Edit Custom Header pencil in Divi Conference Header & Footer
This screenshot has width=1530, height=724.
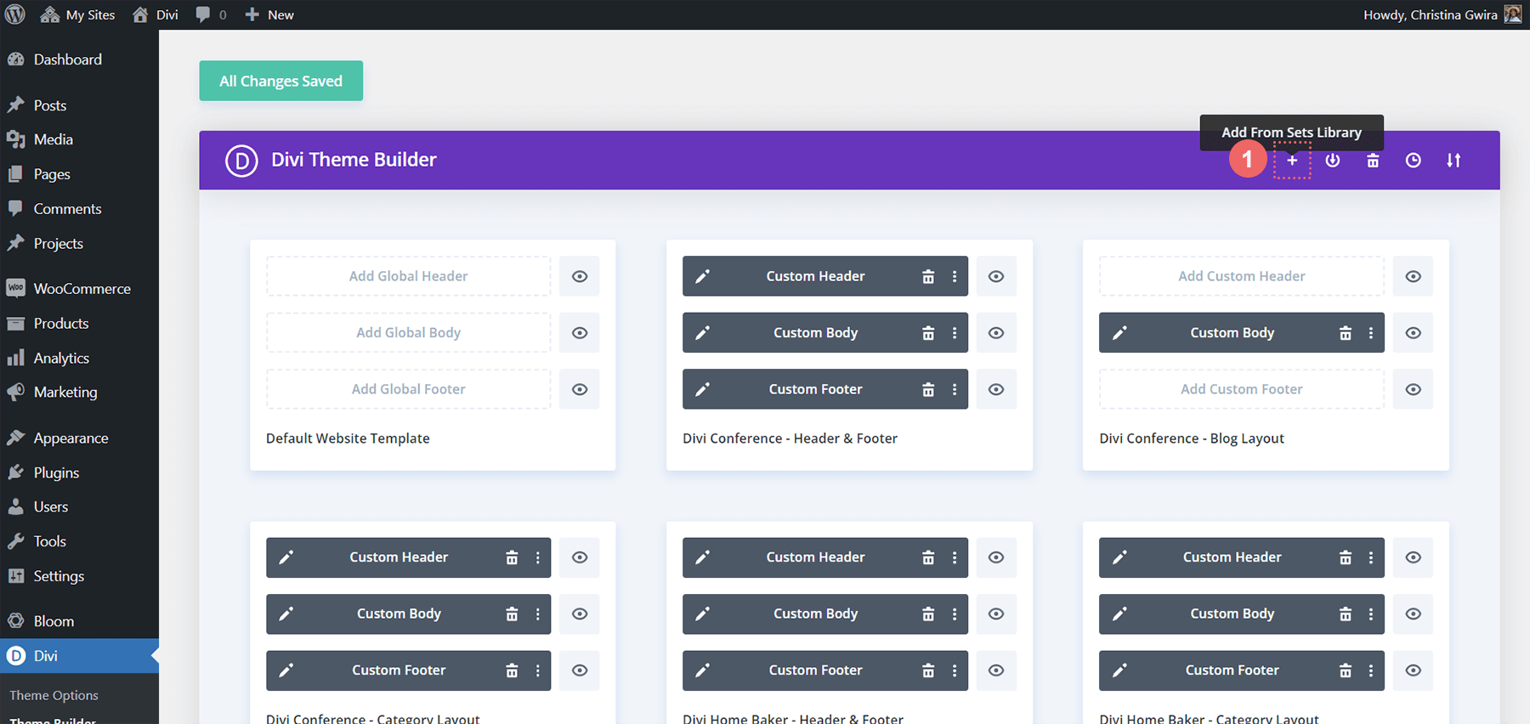703,276
